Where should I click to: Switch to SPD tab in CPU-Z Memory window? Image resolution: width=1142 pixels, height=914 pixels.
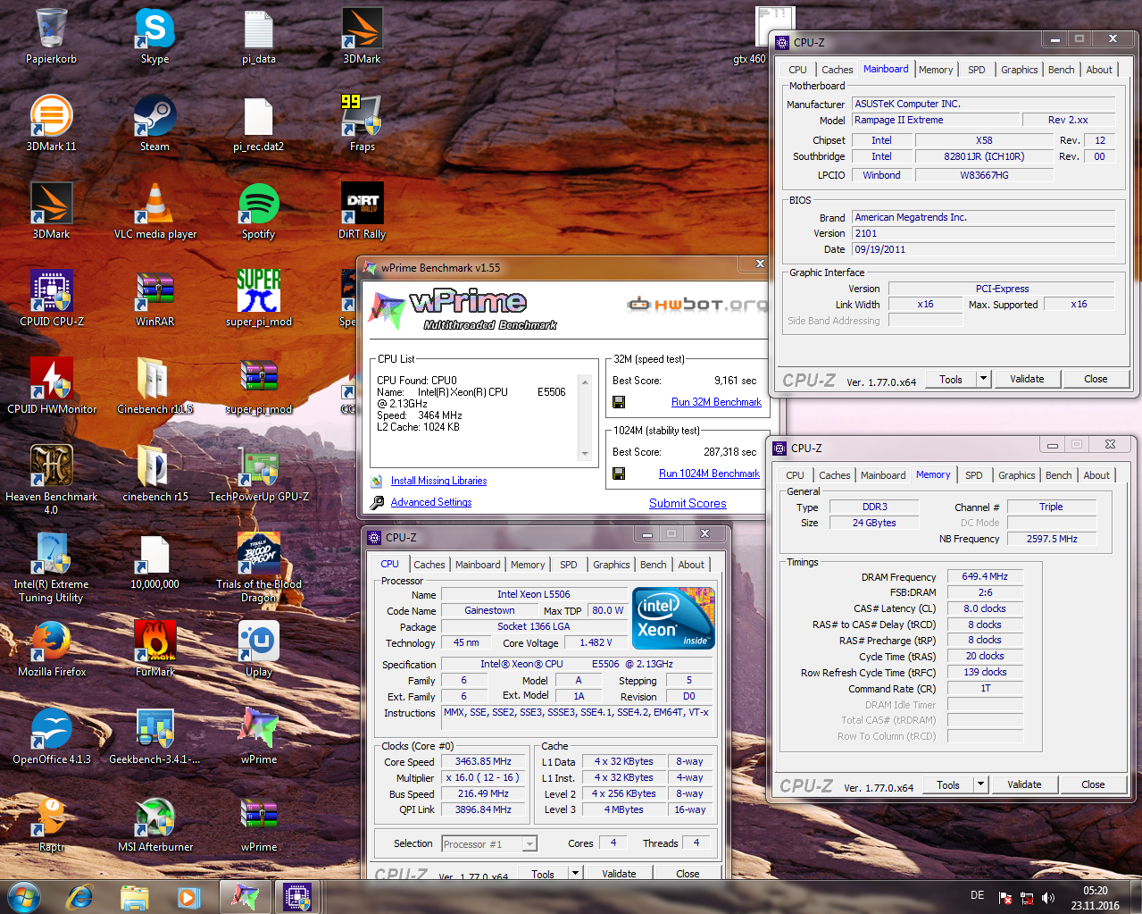(x=974, y=475)
